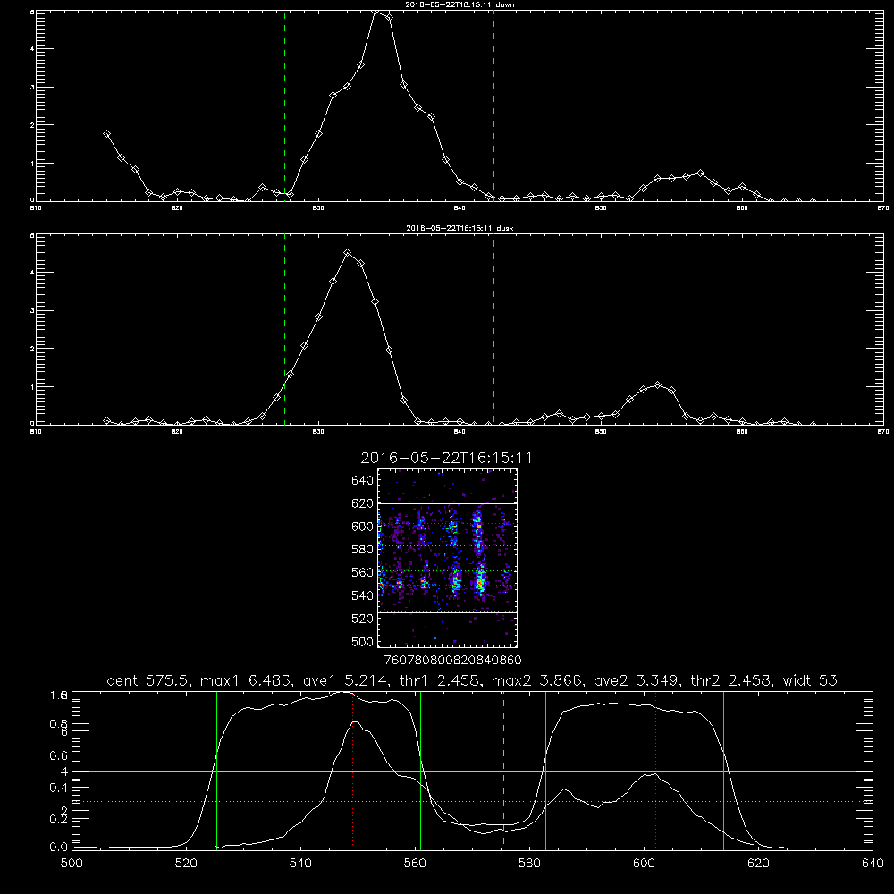894x894 pixels.
Task: Click the orange dashed center line in bottom plot
Action: pyautogui.click(x=503, y=770)
